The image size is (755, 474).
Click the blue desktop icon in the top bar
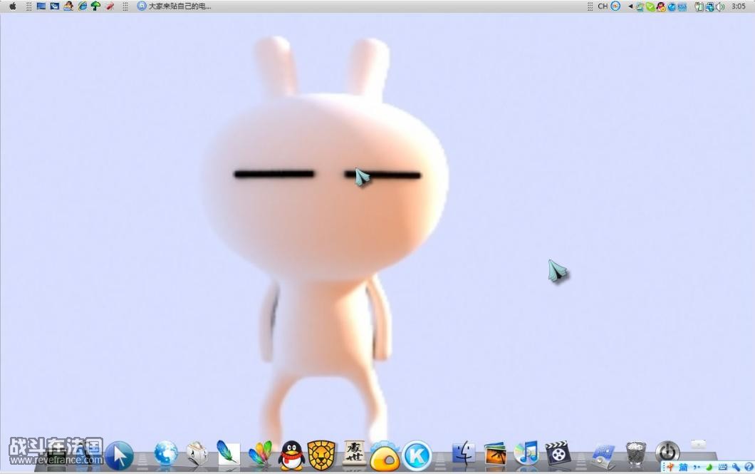click(41, 6)
